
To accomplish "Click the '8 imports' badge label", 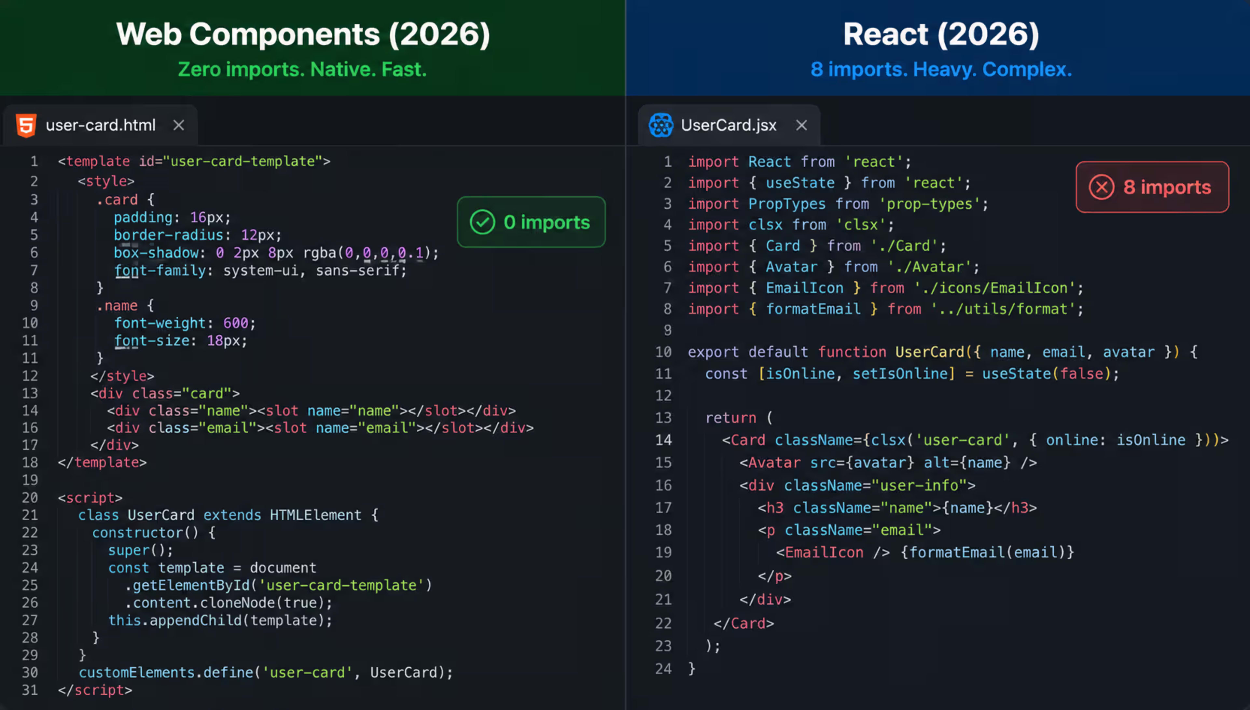I will pos(1167,187).
